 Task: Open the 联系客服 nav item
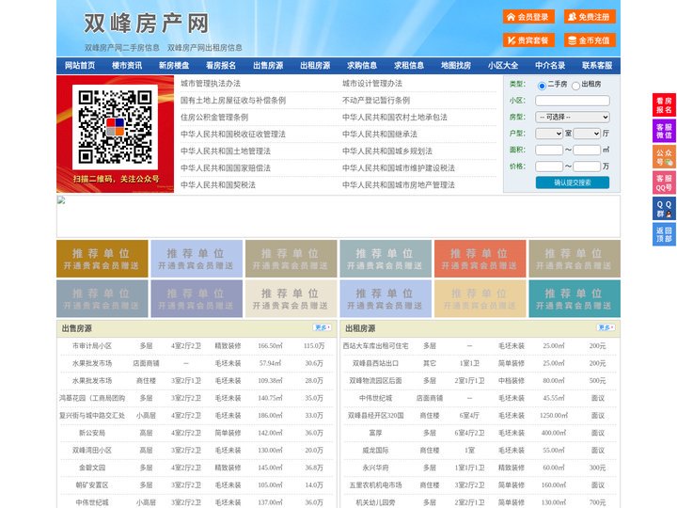point(597,66)
